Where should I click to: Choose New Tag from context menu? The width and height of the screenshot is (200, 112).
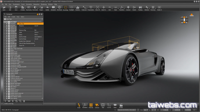point(22,24)
